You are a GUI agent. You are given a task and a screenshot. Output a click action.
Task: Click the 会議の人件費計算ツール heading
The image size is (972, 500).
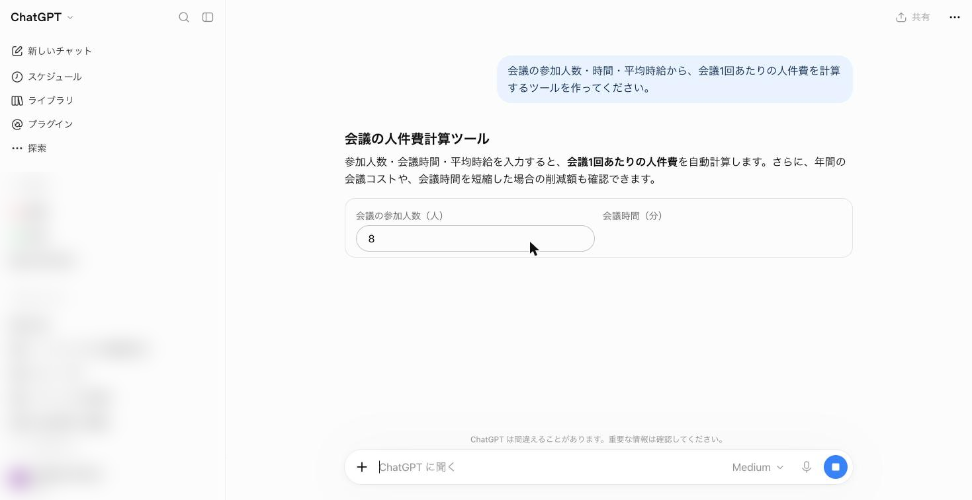pyautogui.click(x=417, y=139)
